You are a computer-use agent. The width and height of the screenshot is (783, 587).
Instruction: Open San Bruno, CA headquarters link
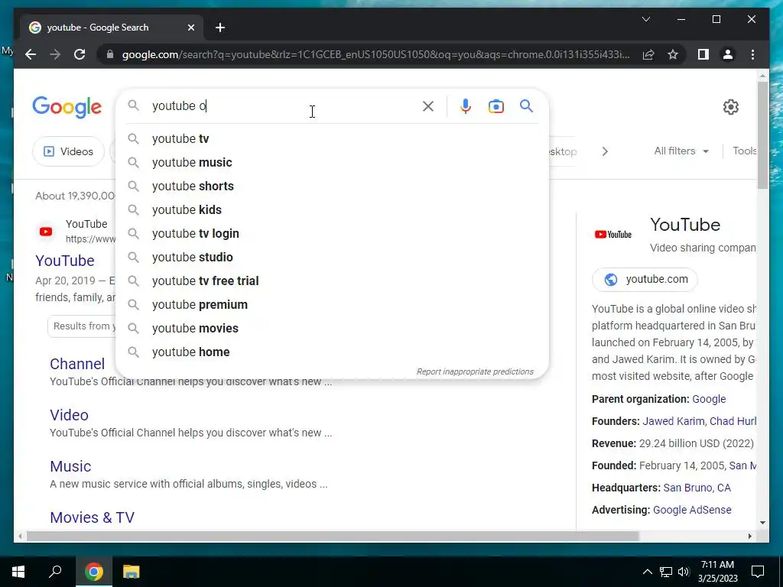tap(697, 488)
